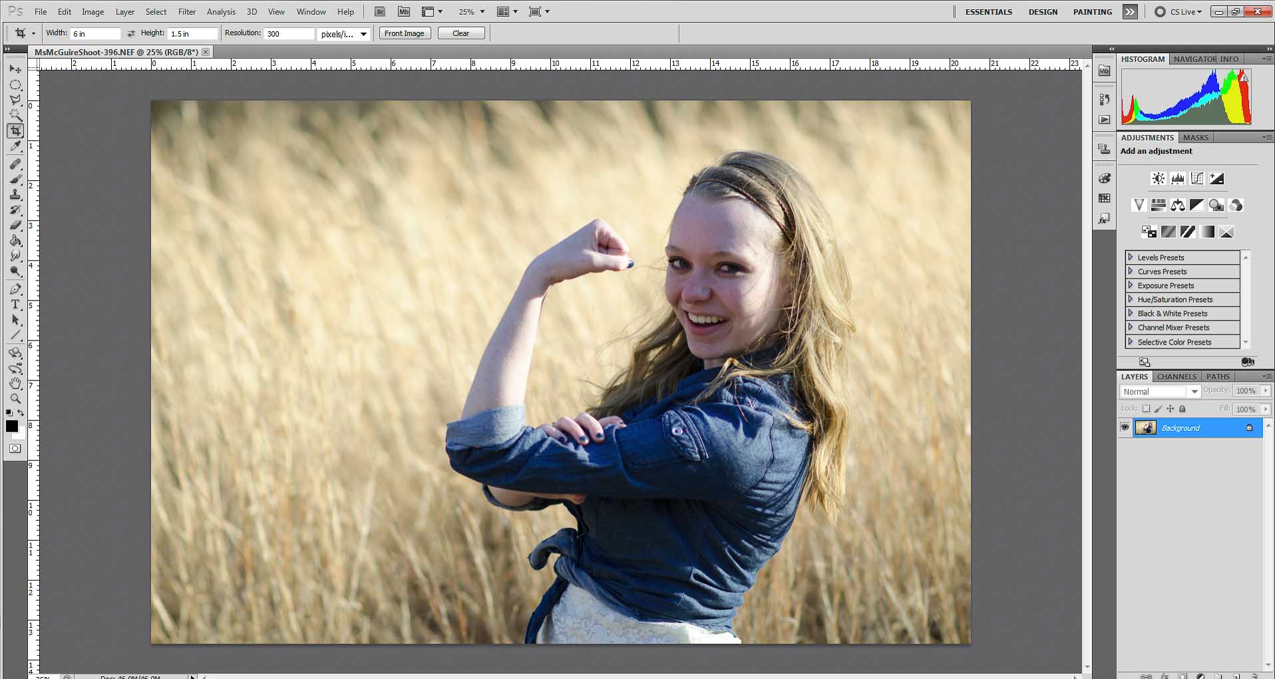This screenshot has height=679, width=1275.
Task: Add a Levels adjustment
Action: click(x=1178, y=178)
